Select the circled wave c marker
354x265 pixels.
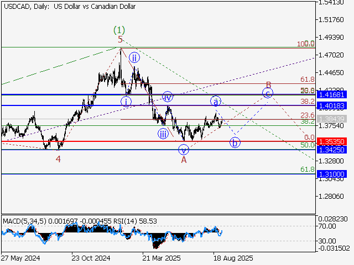pos(268,93)
